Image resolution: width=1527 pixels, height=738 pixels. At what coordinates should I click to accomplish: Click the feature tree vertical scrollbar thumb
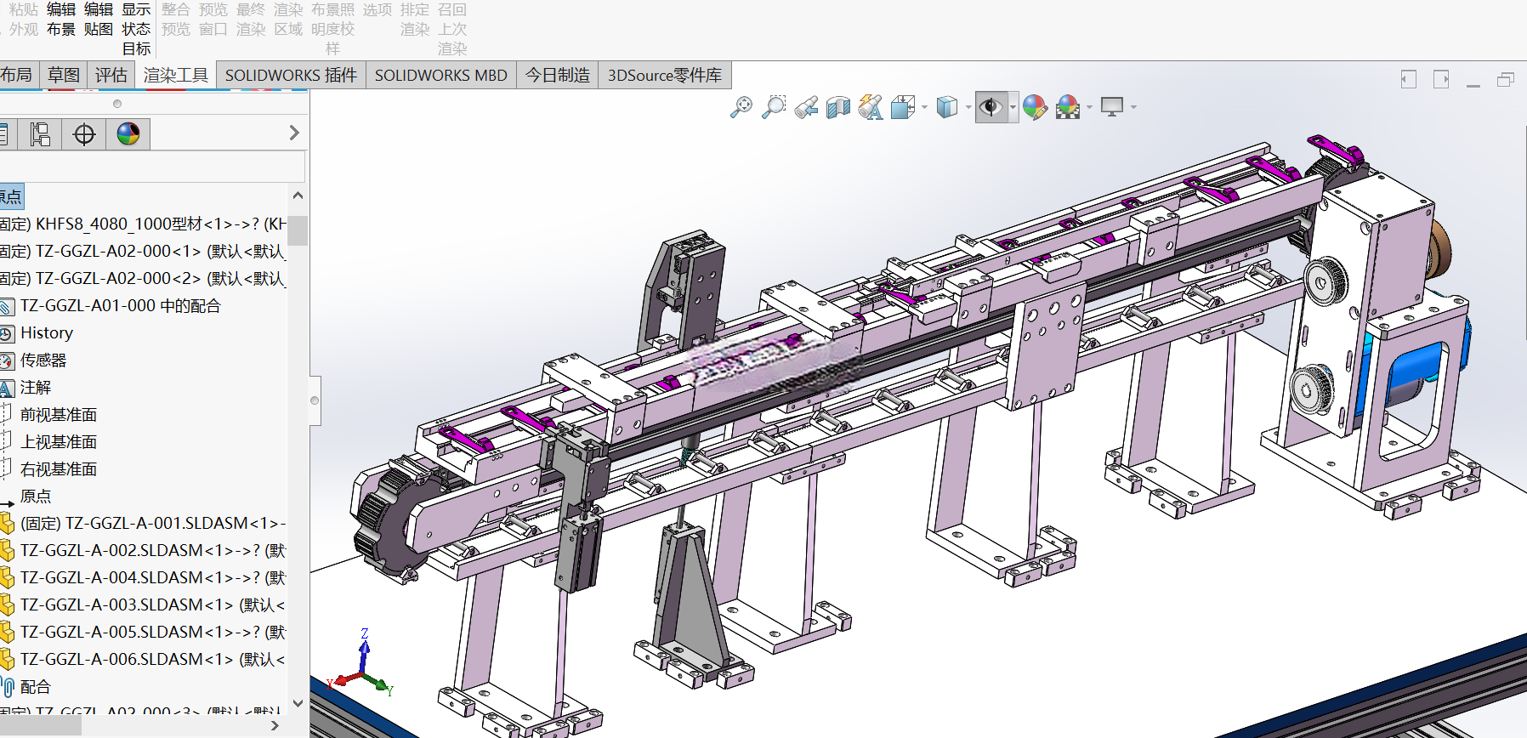tap(298, 230)
